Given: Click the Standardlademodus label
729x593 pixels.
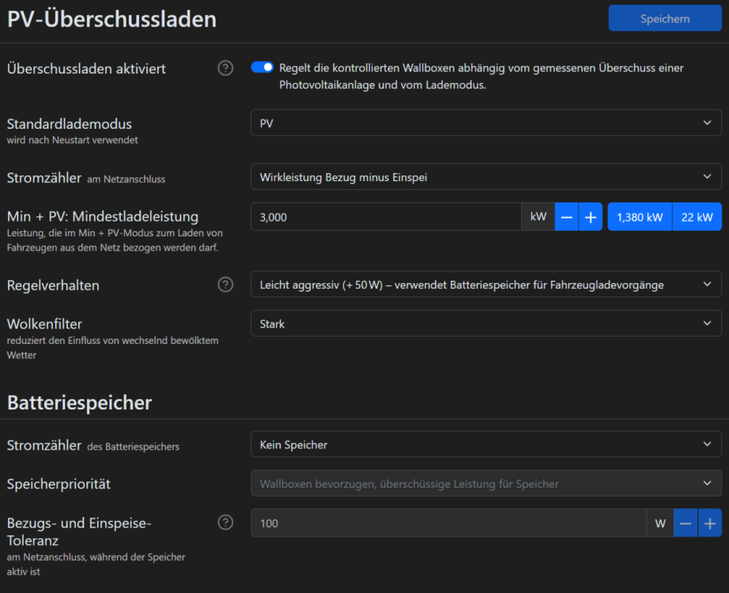Looking at the screenshot, I should tap(70, 123).
